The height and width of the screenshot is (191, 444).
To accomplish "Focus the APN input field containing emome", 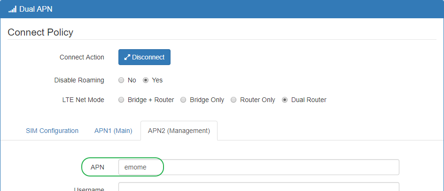I will pyautogui.click(x=258, y=167).
